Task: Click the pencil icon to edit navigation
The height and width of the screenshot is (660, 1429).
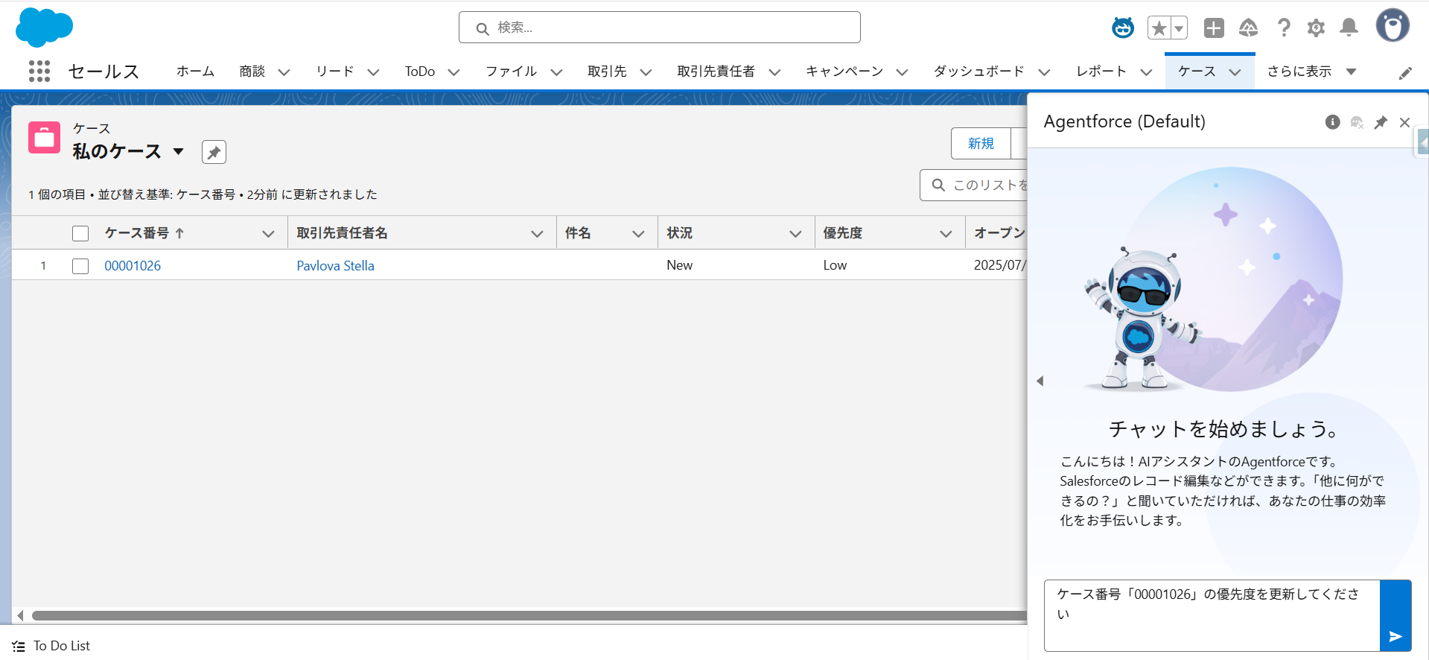Action: tap(1405, 72)
